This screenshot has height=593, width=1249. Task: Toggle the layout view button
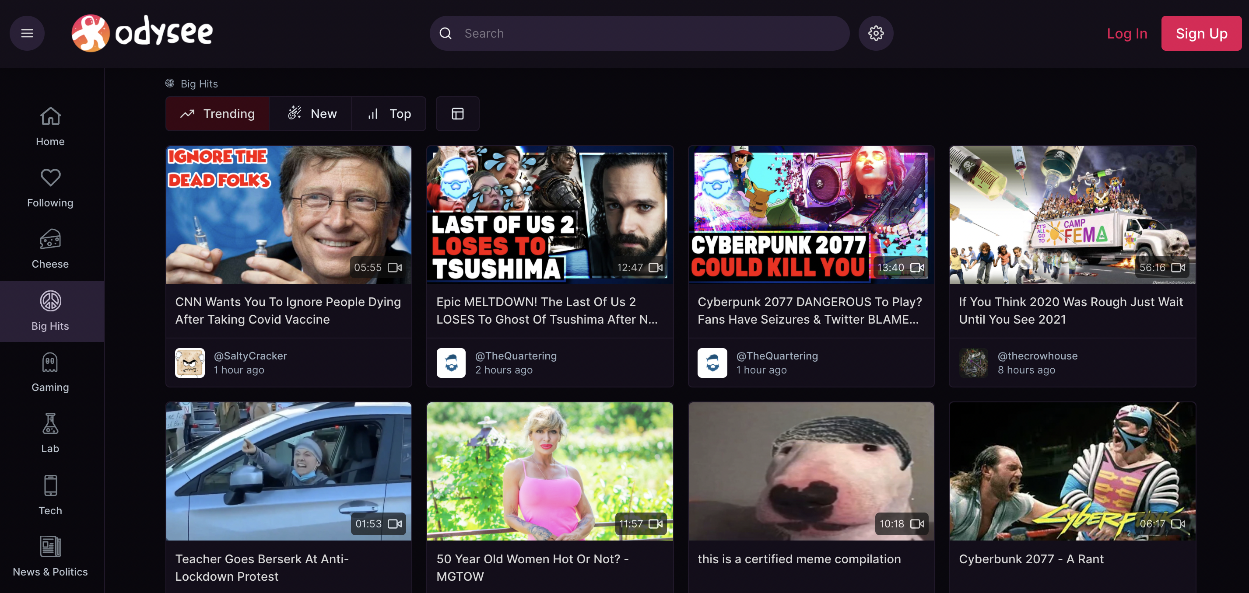[x=457, y=114]
